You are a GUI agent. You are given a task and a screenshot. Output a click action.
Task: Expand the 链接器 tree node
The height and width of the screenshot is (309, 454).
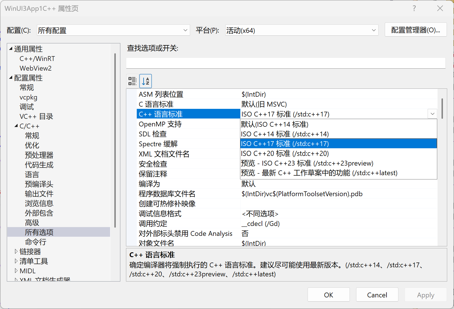[x=16, y=251]
